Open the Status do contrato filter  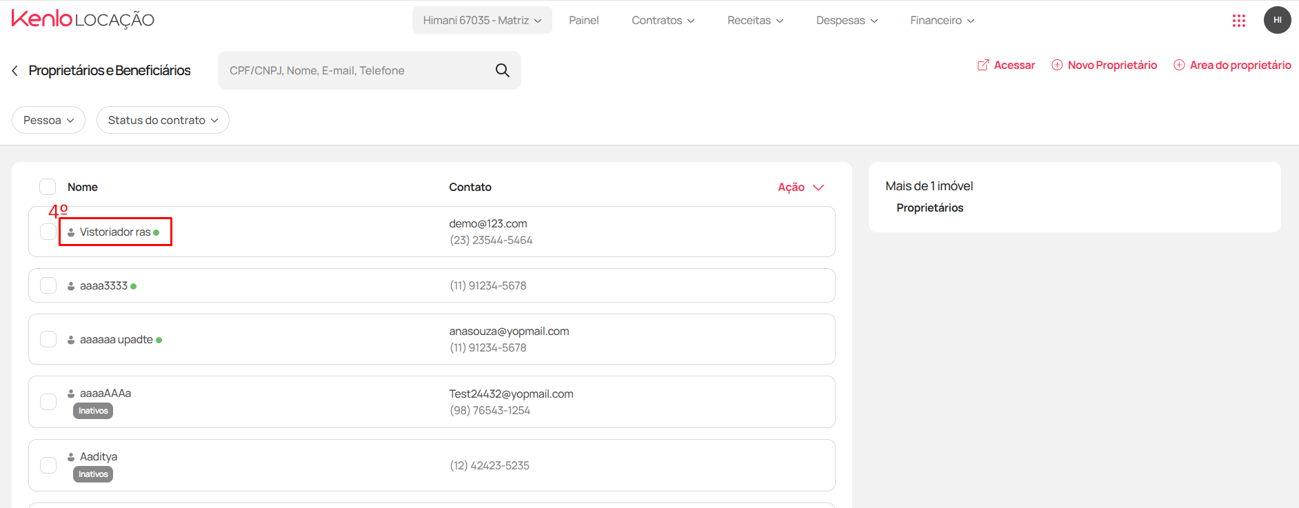point(163,120)
